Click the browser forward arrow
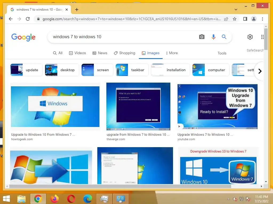273x204 pixels. tap(19, 19)
